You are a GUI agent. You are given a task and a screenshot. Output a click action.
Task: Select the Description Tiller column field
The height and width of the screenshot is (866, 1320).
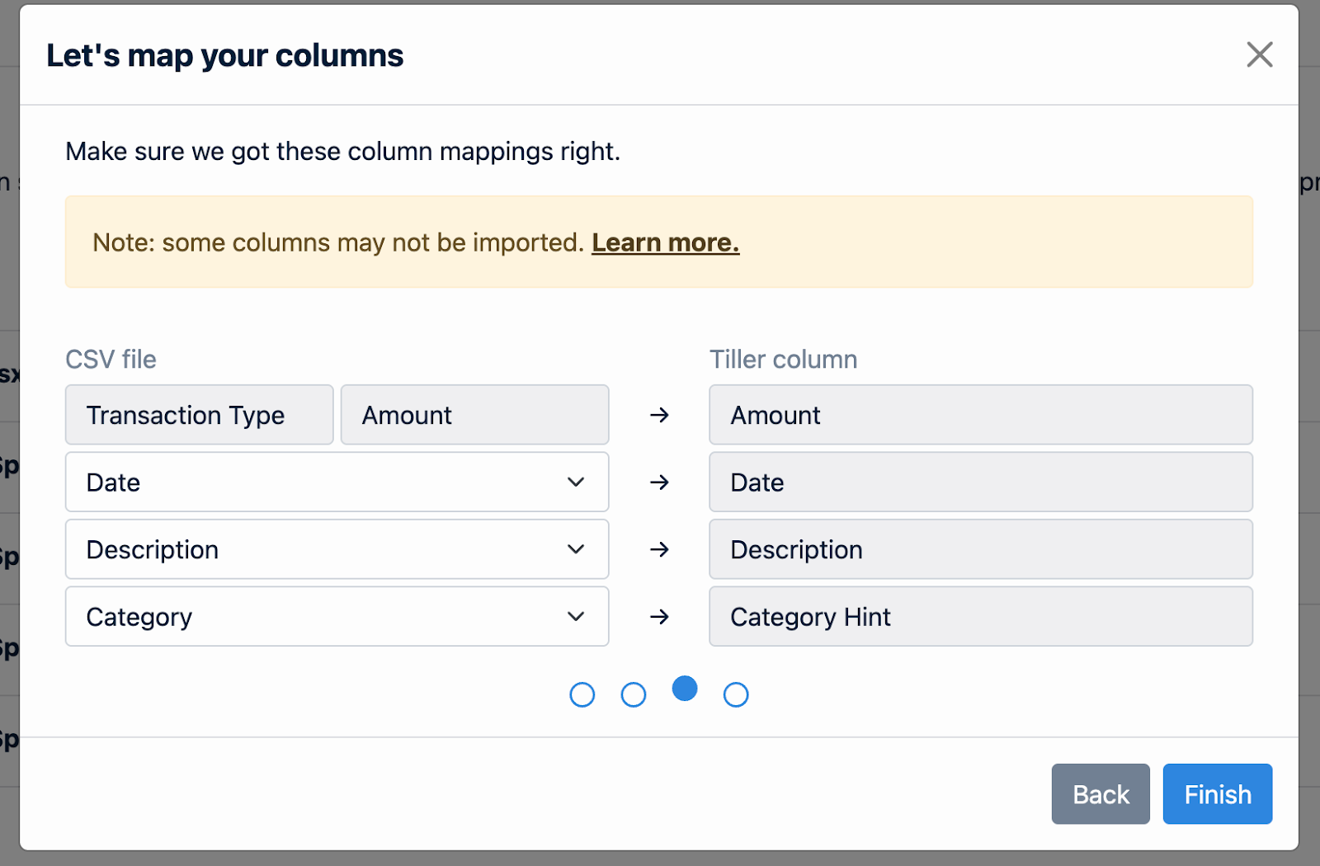pos(980,550)
